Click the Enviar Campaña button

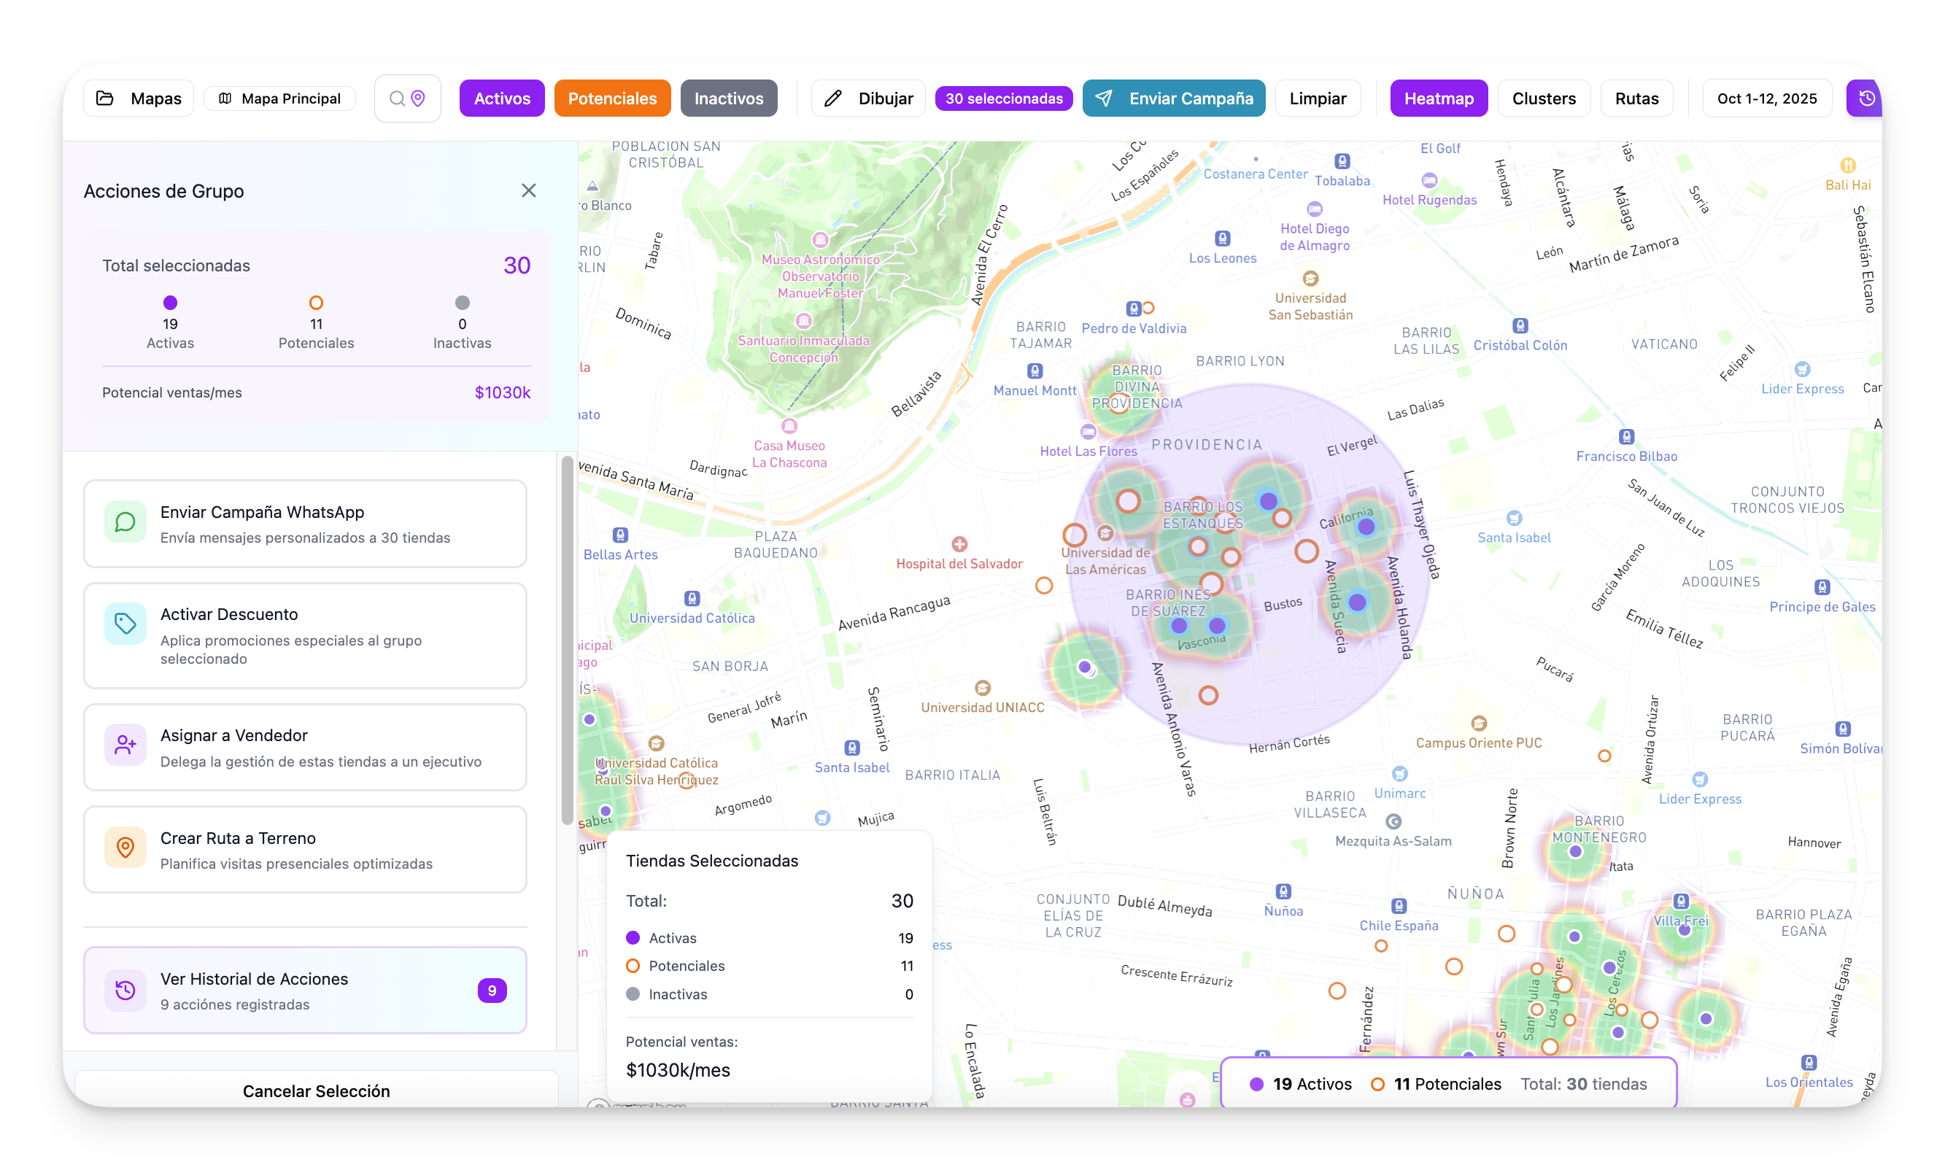point(1173,98)
